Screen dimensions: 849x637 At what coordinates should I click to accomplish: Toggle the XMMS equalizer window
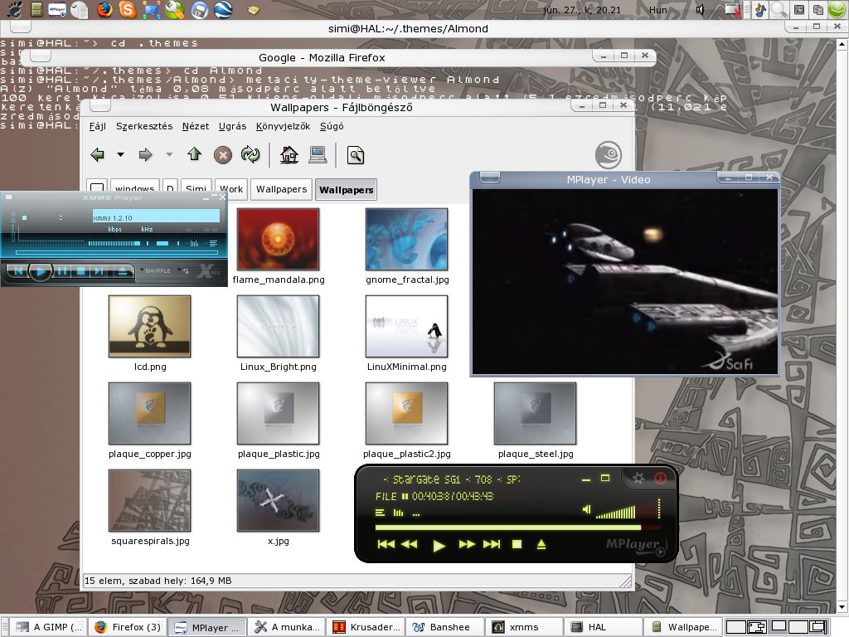tap(194, 244)
